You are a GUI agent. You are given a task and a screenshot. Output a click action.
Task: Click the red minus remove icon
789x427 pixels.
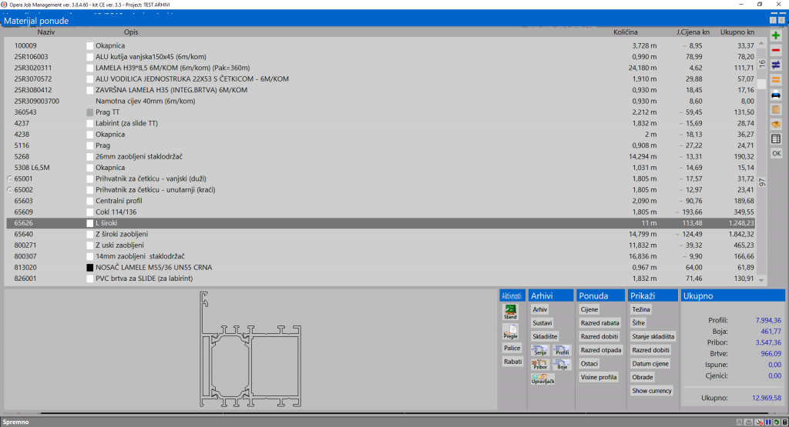(776, 50)
